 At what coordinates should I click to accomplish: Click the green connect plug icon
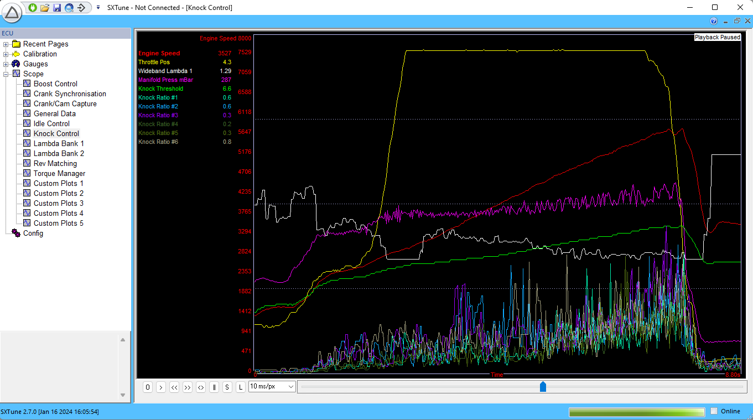[33, 8]
